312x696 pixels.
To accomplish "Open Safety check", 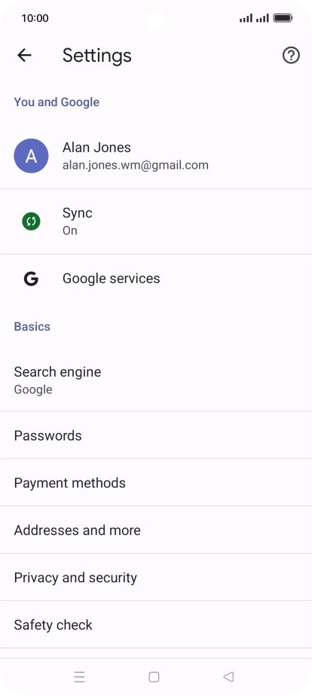I will click(x=156, y=625).
